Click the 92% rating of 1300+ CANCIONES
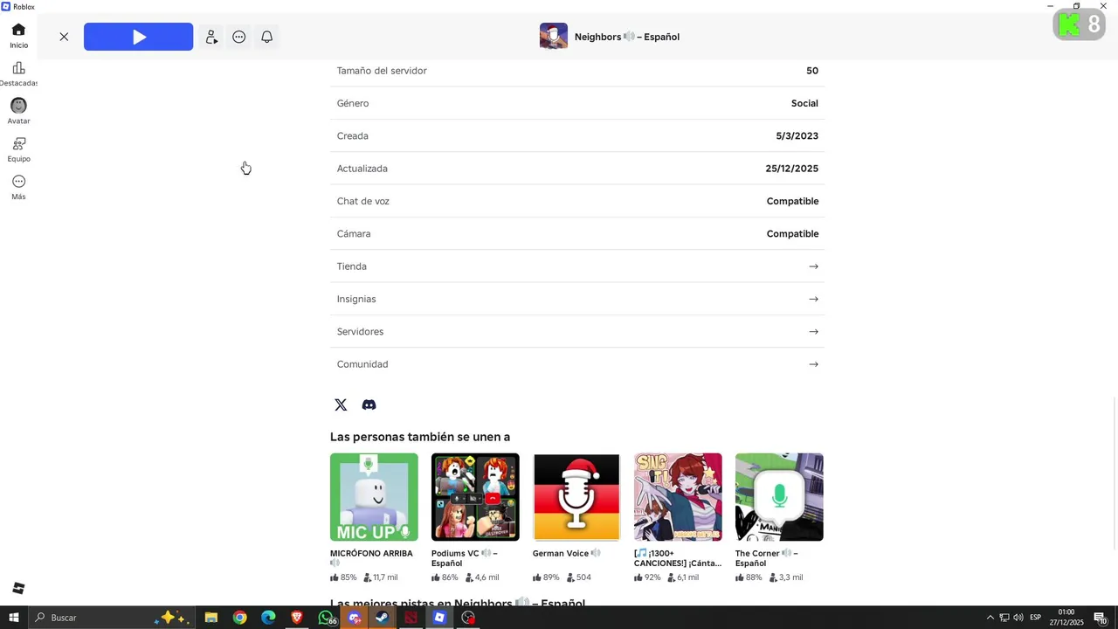 (647, 577)
